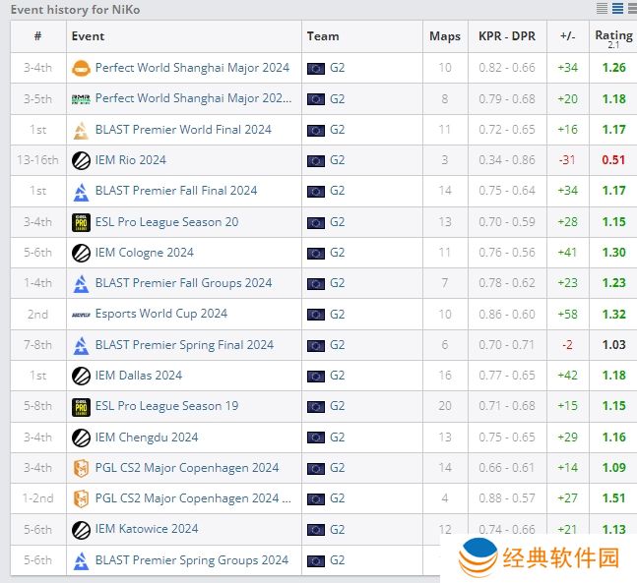The height and width of the screenshot is (583, 637).
Task: Click the G2 team flag in IEM Cologne row
Action: click(316, 253)
